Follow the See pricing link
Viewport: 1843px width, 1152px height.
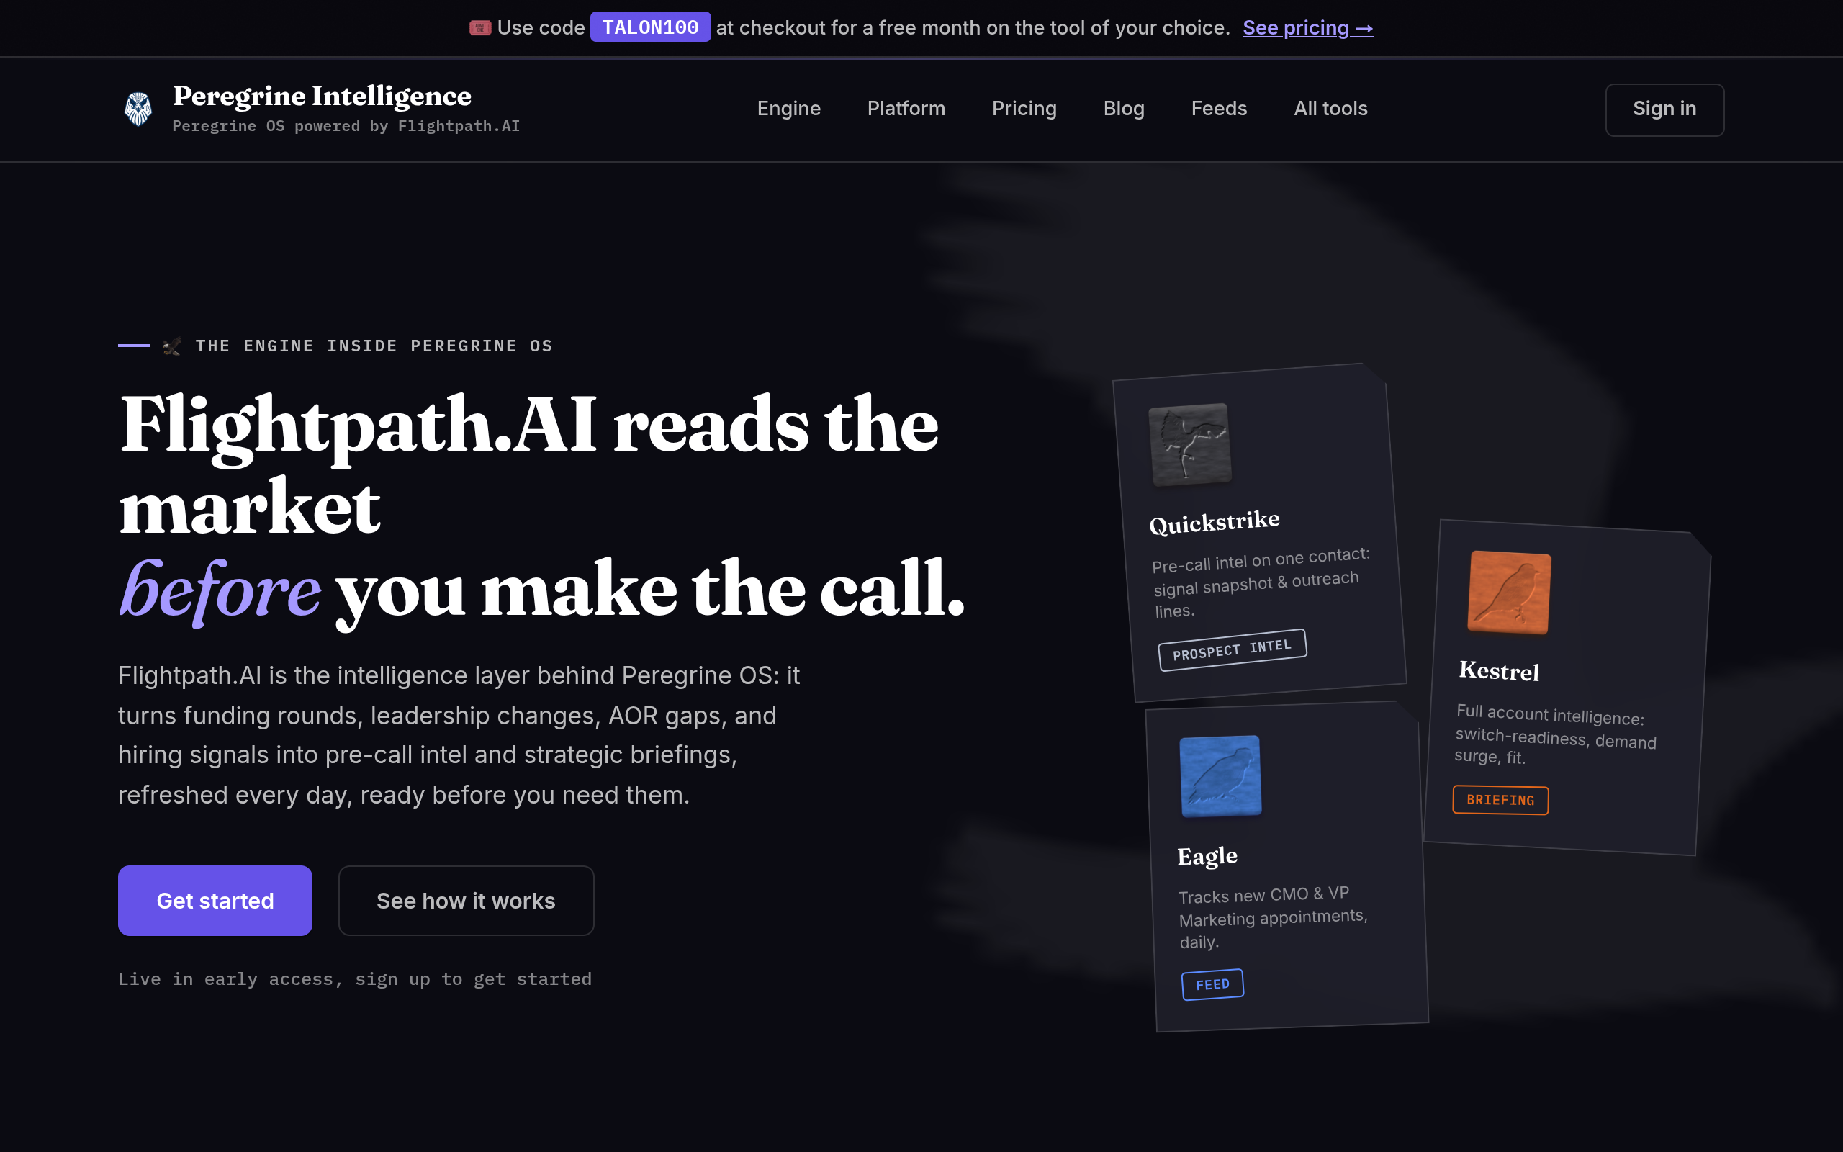[1307, 28]
